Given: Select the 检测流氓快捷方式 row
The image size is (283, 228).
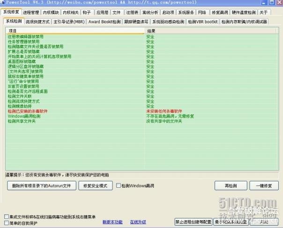Looking at the screenshot, I should pyautogui.click(x=142, y=101).
